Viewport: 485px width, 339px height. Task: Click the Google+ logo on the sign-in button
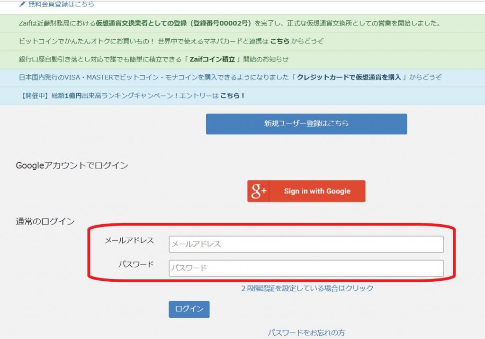click(x=259, y=191)
